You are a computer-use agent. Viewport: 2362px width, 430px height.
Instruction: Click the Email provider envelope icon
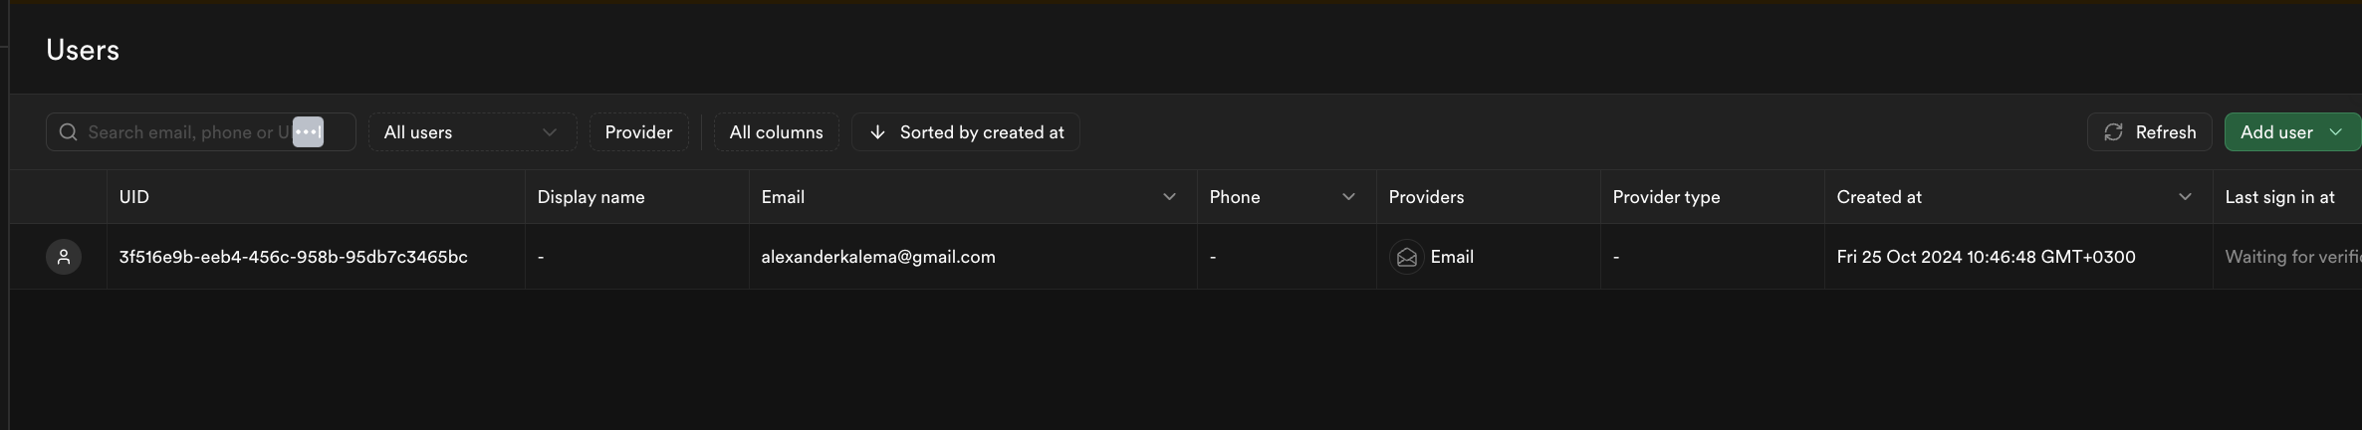[1406, 257]
